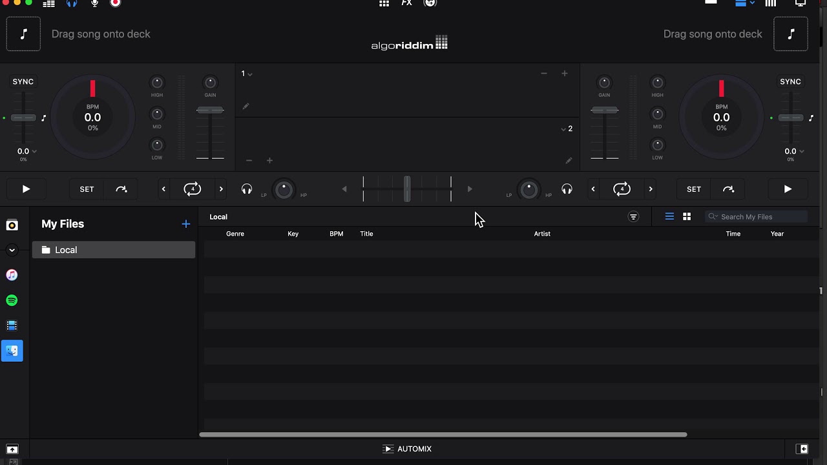
Task: Open the queue/history source in sidebar
Action: pos(12,225)
